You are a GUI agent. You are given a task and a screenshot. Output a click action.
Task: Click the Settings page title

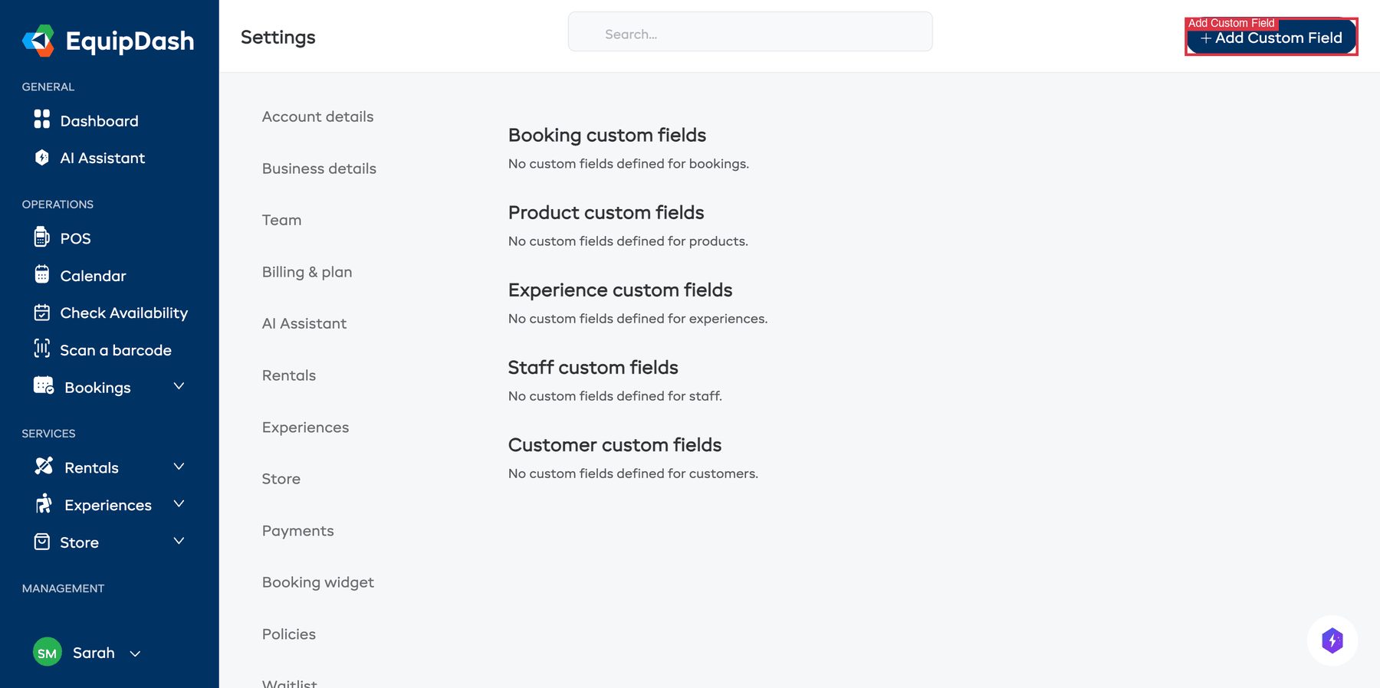278,37
